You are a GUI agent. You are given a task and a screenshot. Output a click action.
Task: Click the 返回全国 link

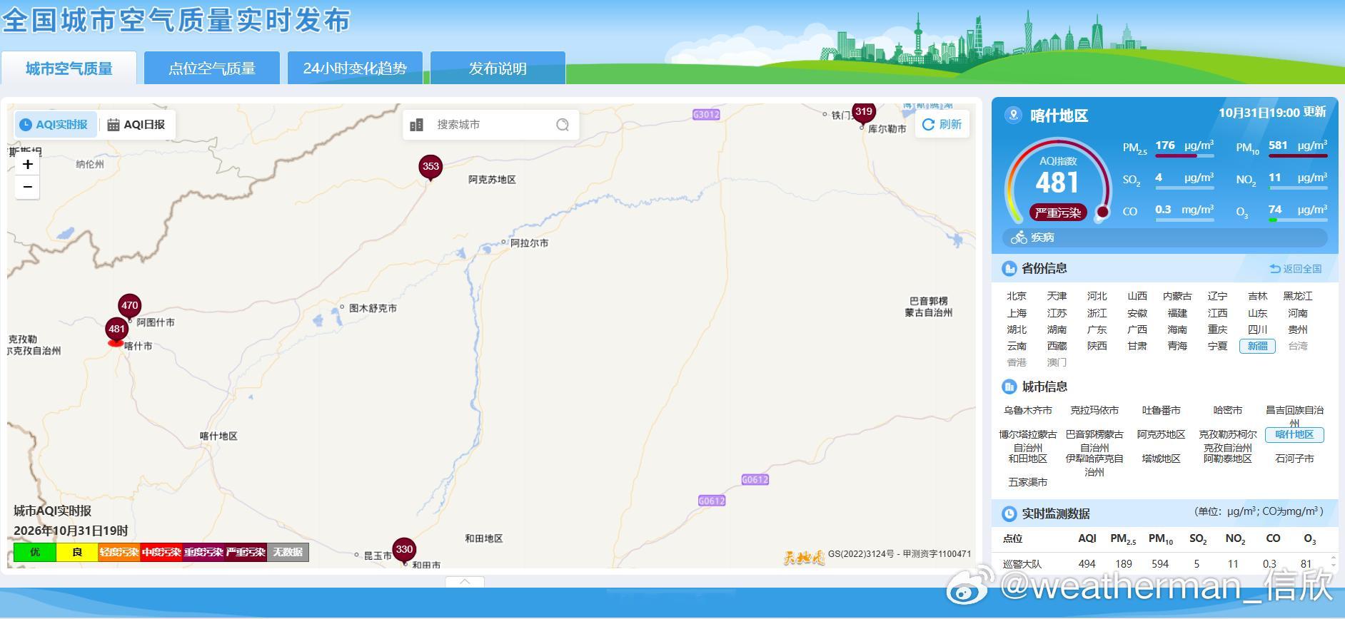(1296, 269)
